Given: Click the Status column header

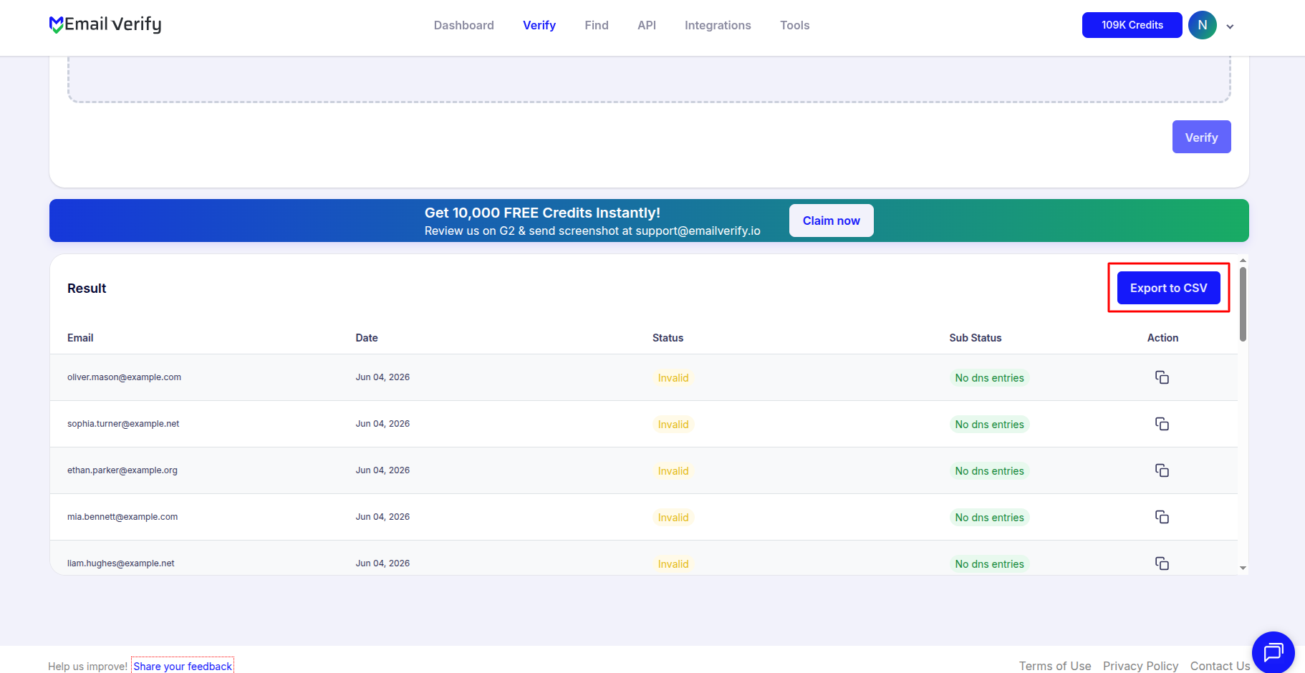Looking at the screenshot, I should pos(668,338).
